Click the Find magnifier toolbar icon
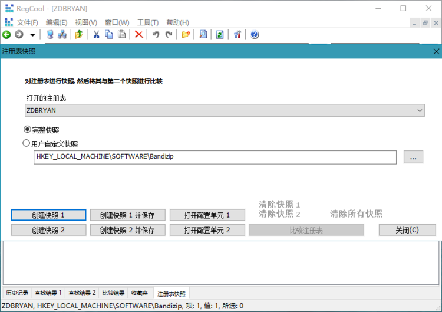This screenshot has width=442, height=312. [x=203, y=35]
